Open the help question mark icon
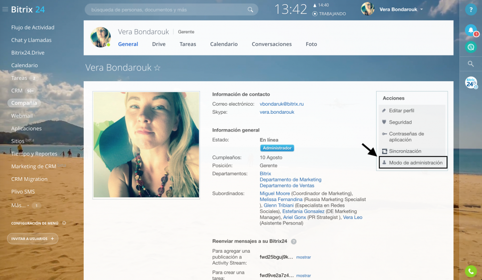The image size is (482, 280). point(471,9)
